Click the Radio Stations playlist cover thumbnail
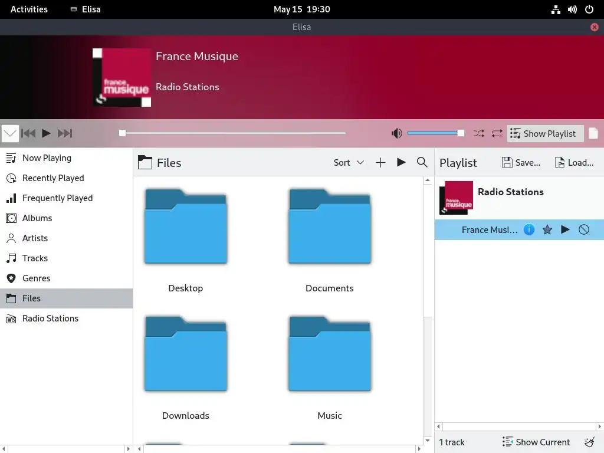 point(456,198)
